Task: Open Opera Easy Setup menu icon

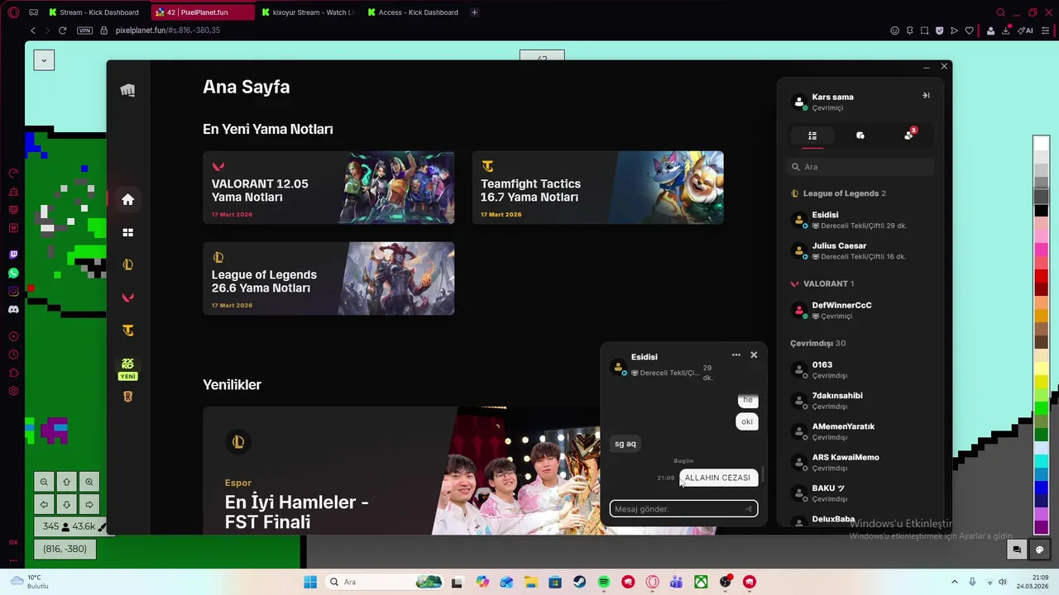Action: [x=1047, y=31]
